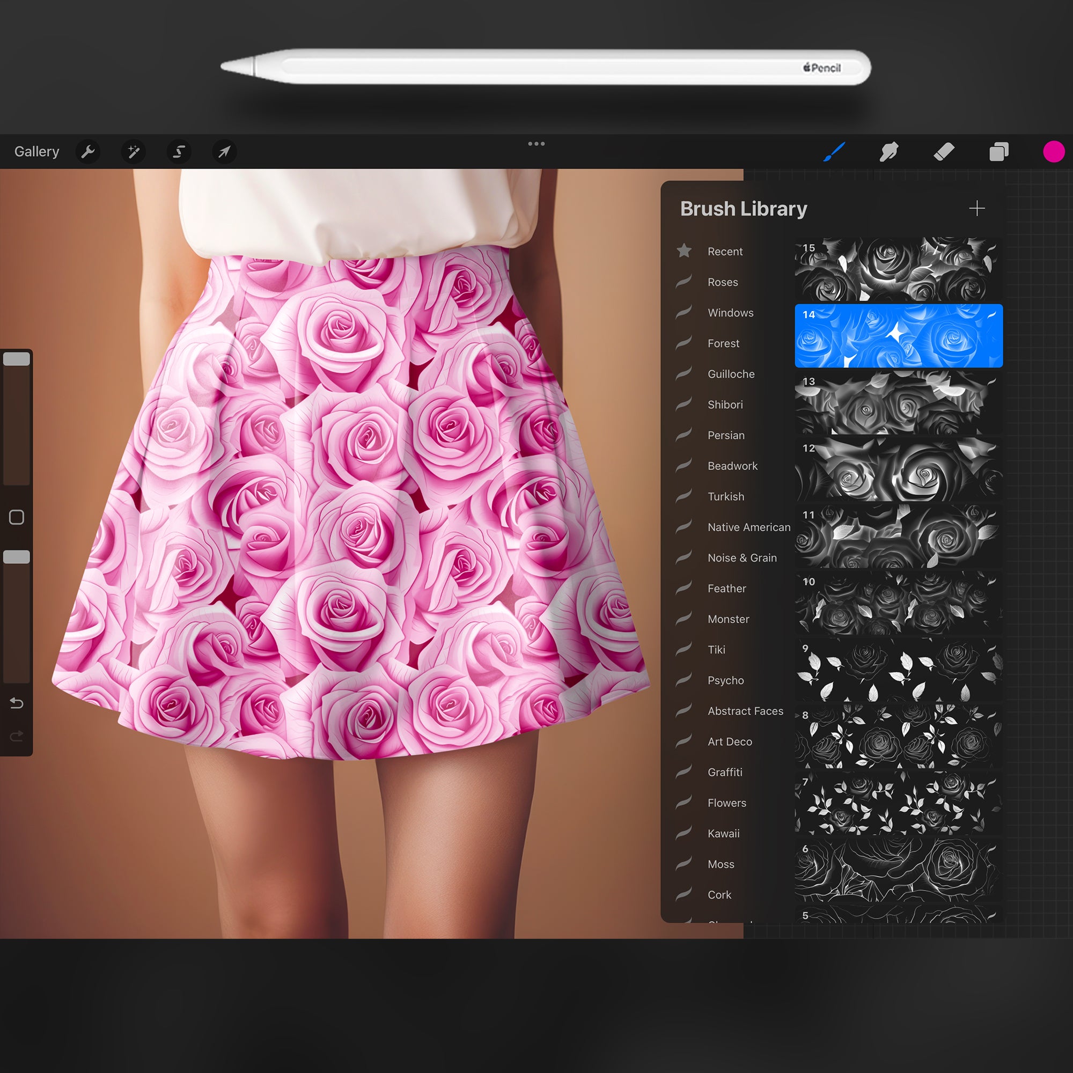
Task: Open canvas options with the ellipsis at top
Action: tap(536, 143)
